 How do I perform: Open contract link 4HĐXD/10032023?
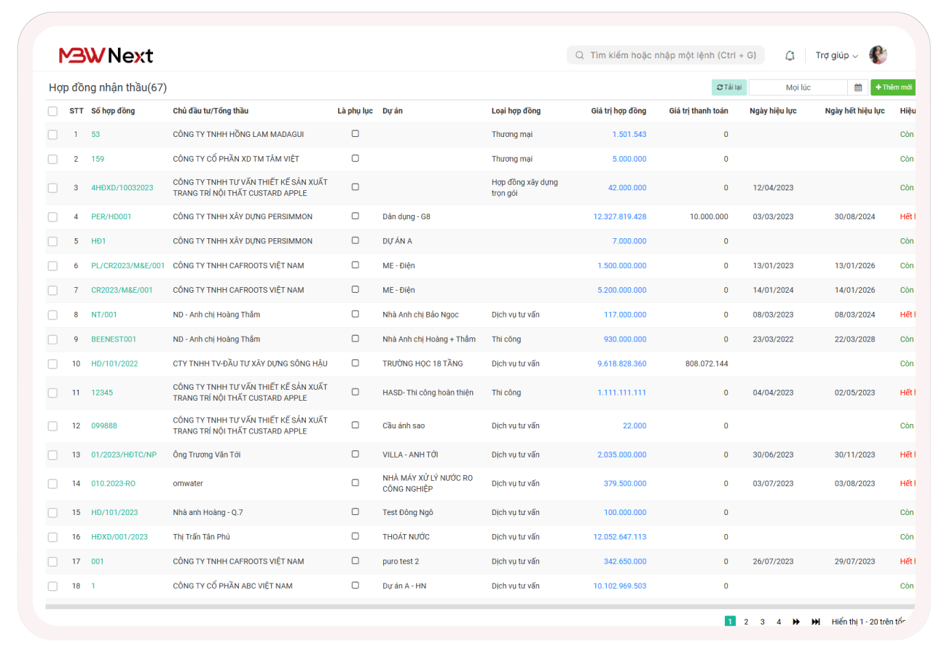[x=122, y=188]
